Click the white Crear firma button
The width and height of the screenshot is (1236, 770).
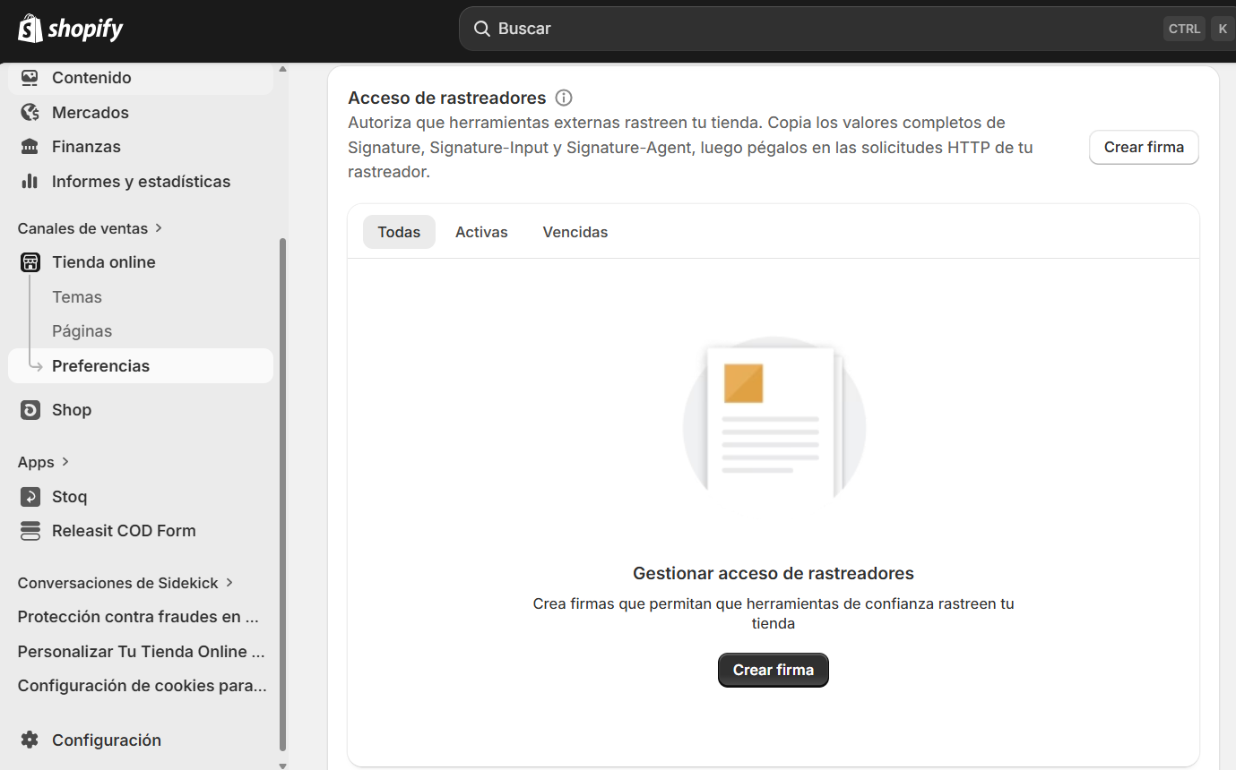pos(1143,148)
